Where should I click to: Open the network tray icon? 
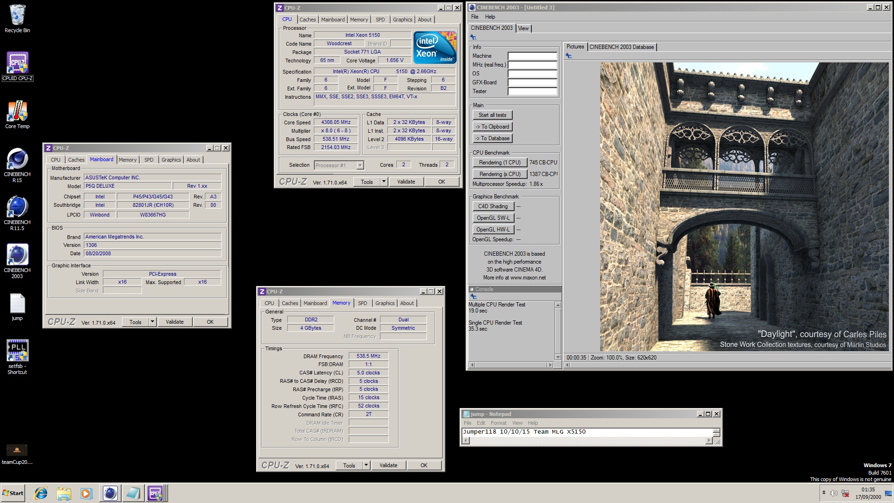845,493
